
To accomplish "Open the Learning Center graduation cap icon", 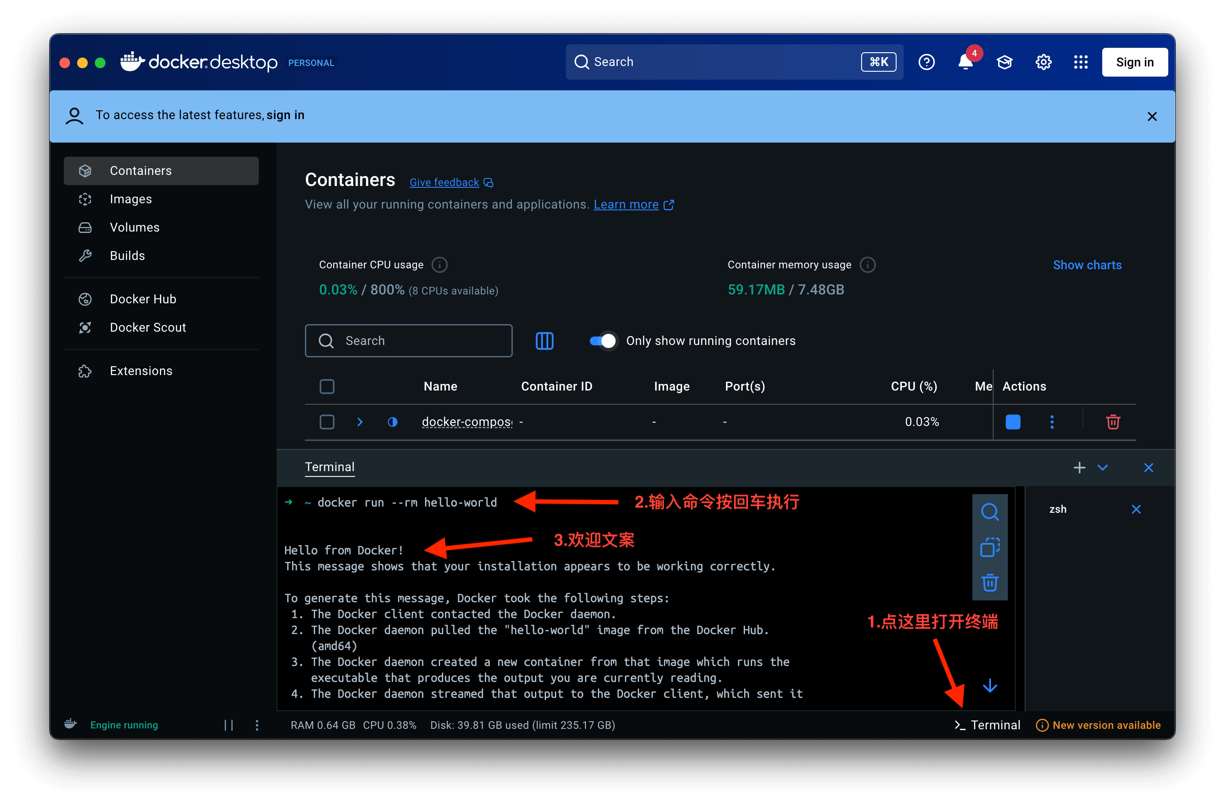I will tap(1004, 62).
